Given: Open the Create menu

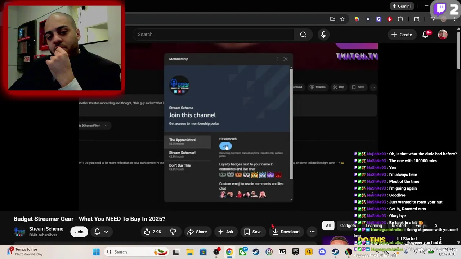Looking at the screenshot, I should pos(402,35).
